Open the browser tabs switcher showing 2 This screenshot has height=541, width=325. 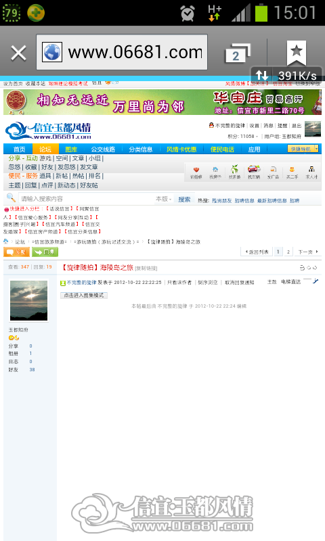click(237, 54)
